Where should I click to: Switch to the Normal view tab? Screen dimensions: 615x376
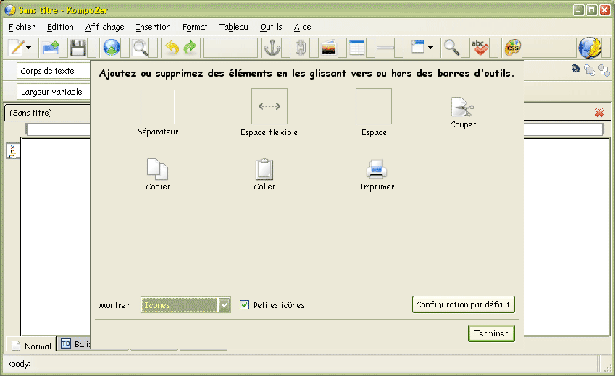coord(32,346)
